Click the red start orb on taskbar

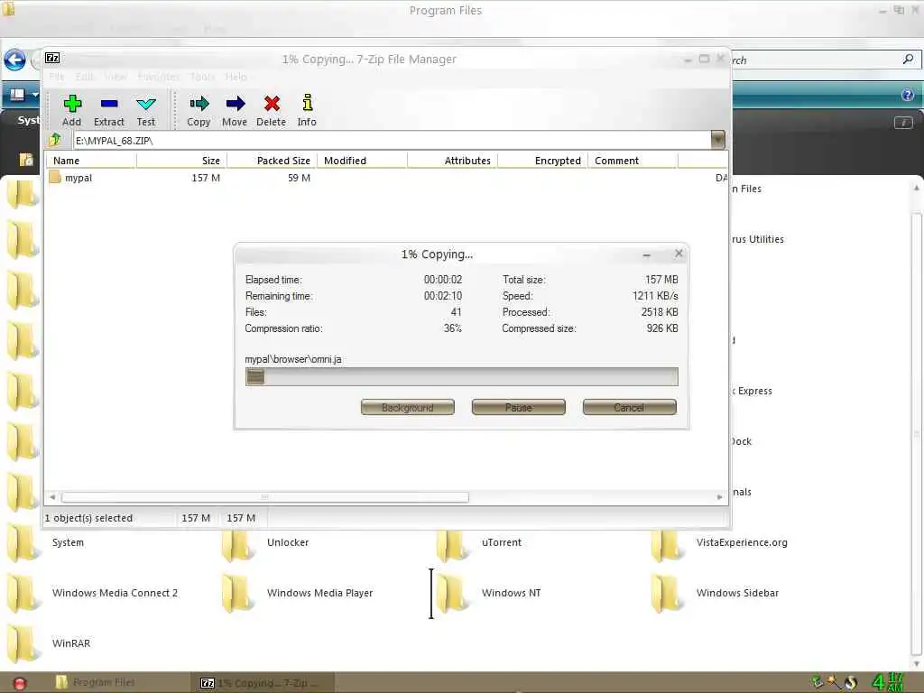tap(20, 684)
